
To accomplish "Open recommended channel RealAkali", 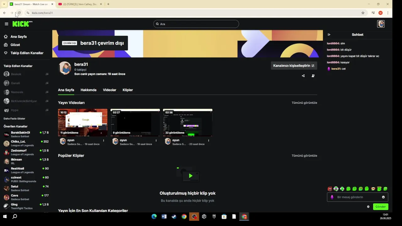I will [x=26, y=170].
